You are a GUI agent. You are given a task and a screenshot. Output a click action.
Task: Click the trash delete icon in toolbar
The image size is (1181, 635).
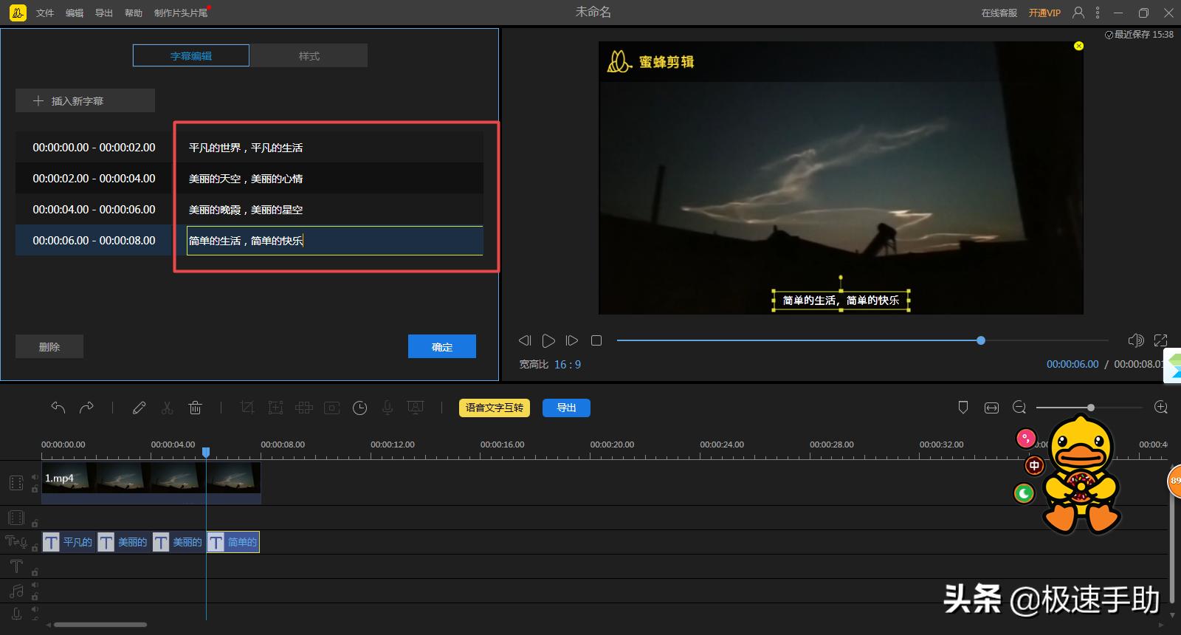pos(195,408)
